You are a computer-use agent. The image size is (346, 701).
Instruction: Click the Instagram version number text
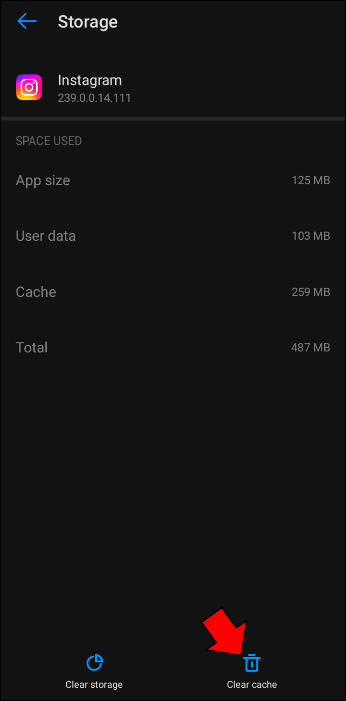coord(95,98)
